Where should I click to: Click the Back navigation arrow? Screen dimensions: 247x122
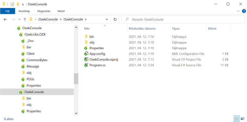(x=5, y=19)
